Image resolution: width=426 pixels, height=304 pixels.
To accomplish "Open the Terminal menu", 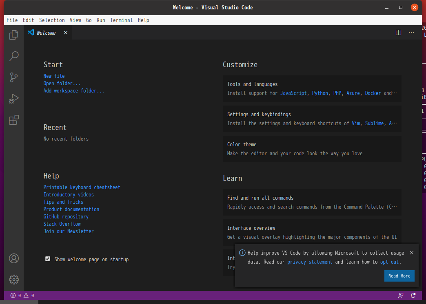I will (x=121, y=20).
